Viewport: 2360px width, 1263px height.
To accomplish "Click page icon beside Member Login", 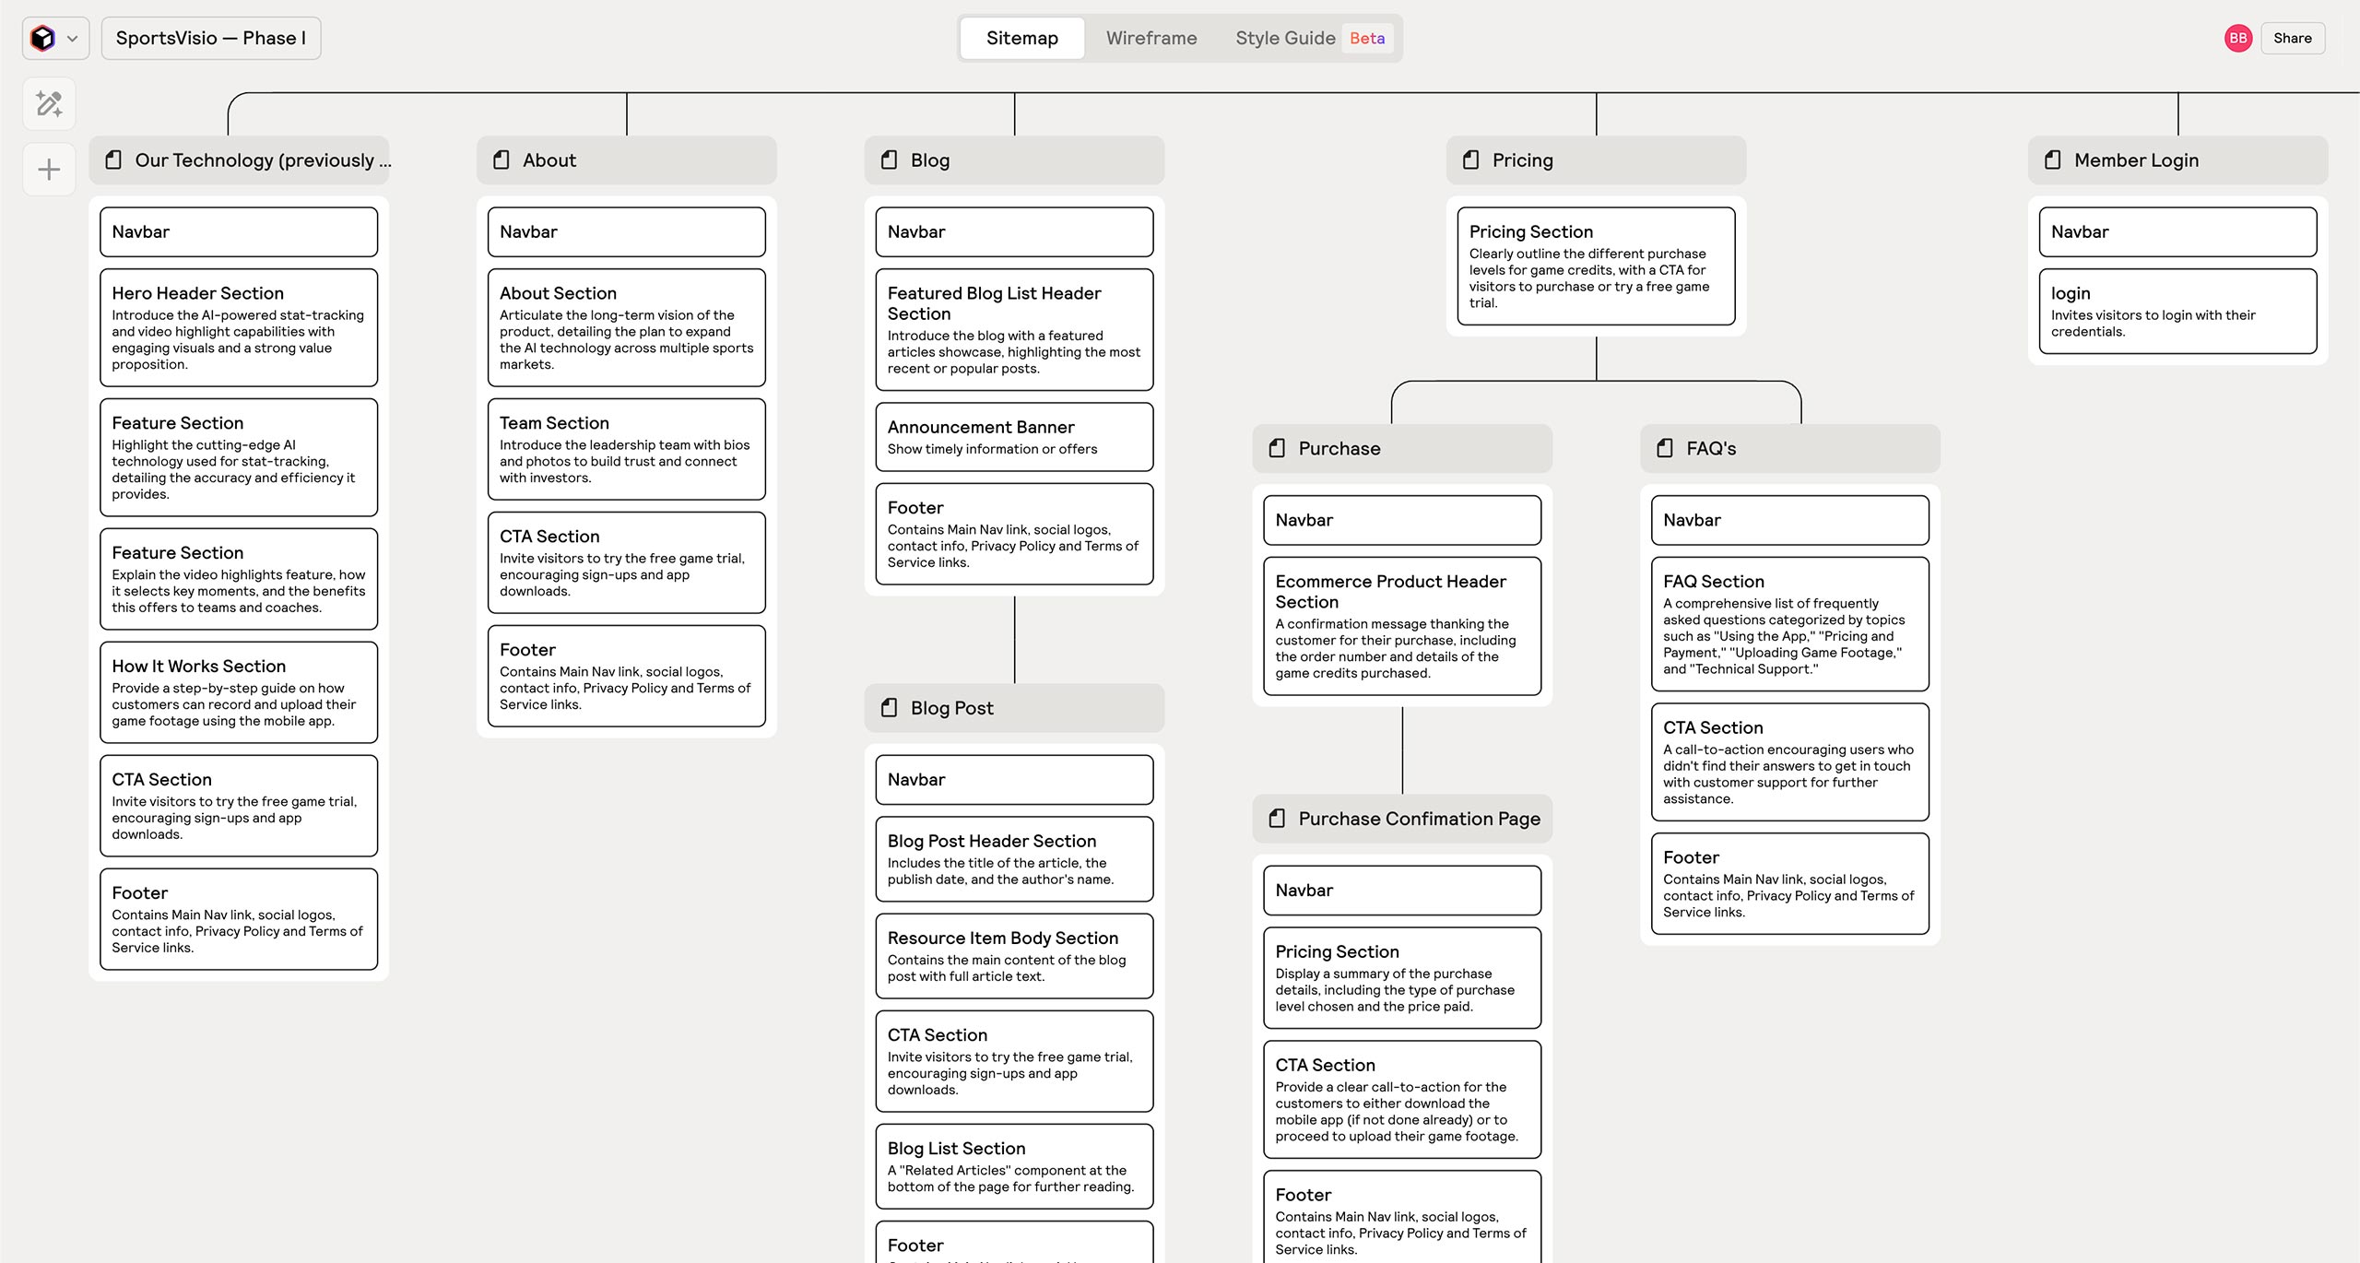I will [2053, 159].
